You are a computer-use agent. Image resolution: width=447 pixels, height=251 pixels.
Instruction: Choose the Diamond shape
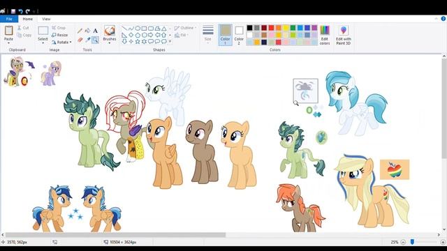131,35
